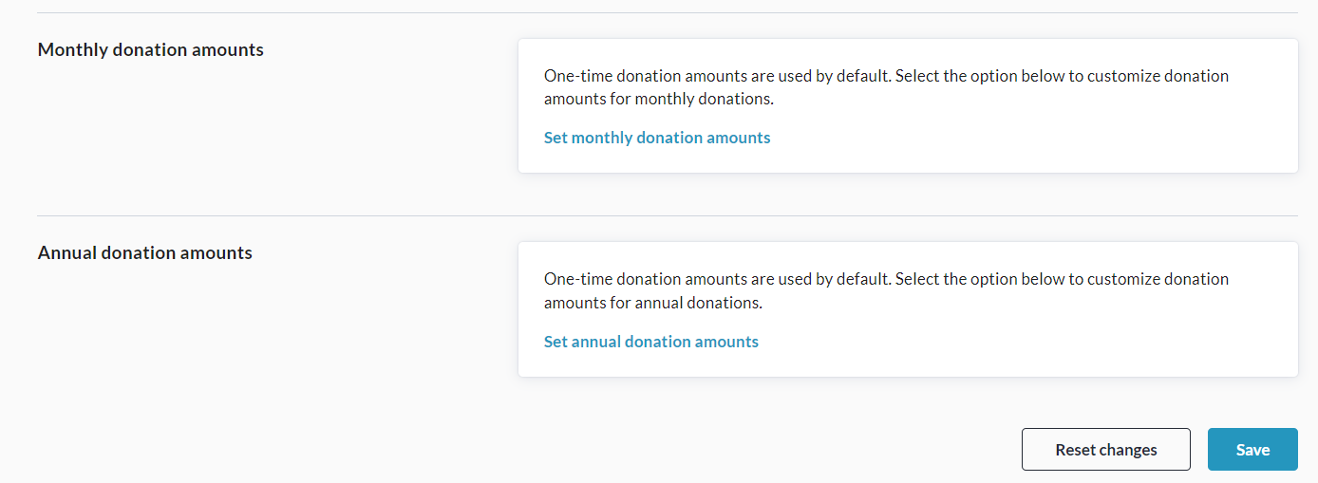The width and height of the screenshot is (1318, 483).
Task: Click the annual card's bottom padding below link
Action: coord(907,363)
